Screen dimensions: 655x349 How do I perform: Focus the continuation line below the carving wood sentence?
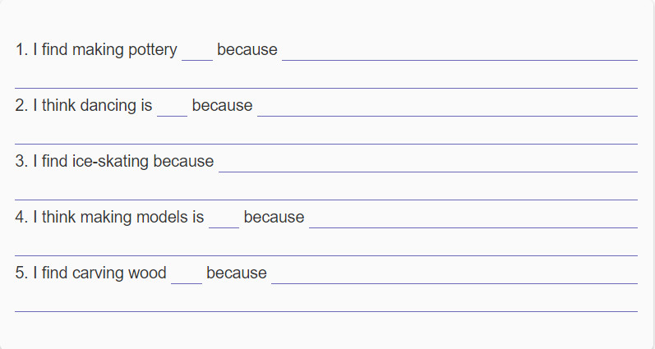[x=326, y=304]
